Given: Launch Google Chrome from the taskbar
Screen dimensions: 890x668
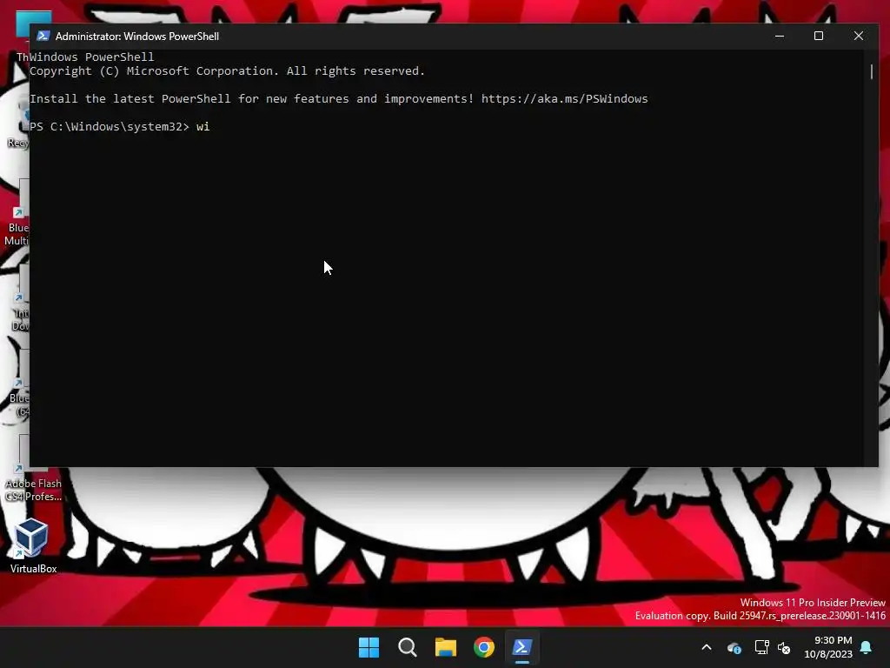Looking at the screenshot, I should (484, 647).
